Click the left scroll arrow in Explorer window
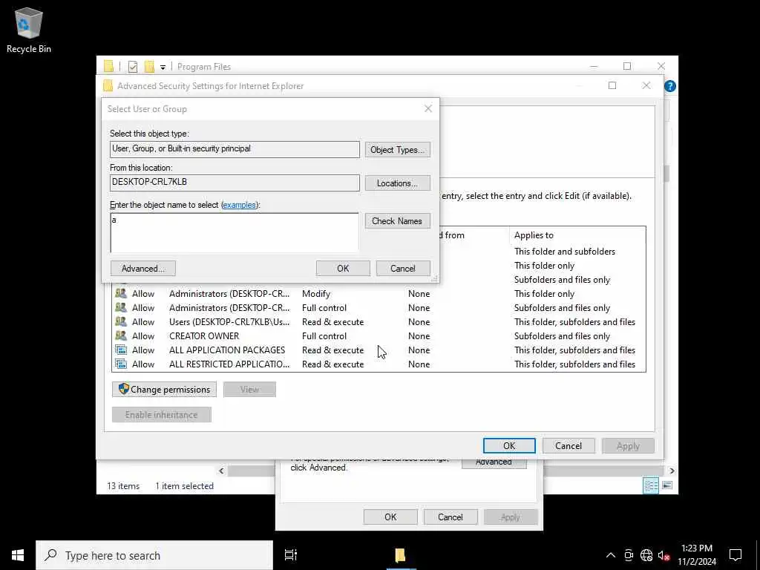Viewport: 760px width, 570px height. tap(221, 471)
